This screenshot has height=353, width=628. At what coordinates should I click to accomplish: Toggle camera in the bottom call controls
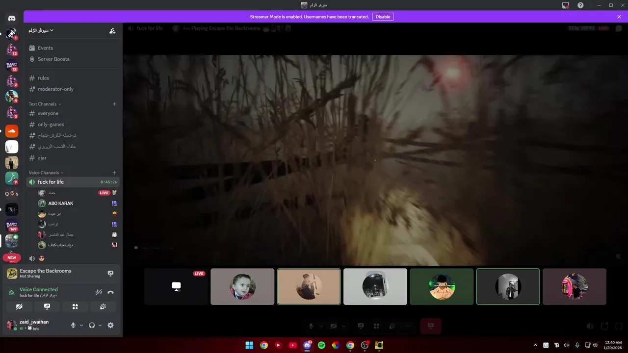pos(334,326)
